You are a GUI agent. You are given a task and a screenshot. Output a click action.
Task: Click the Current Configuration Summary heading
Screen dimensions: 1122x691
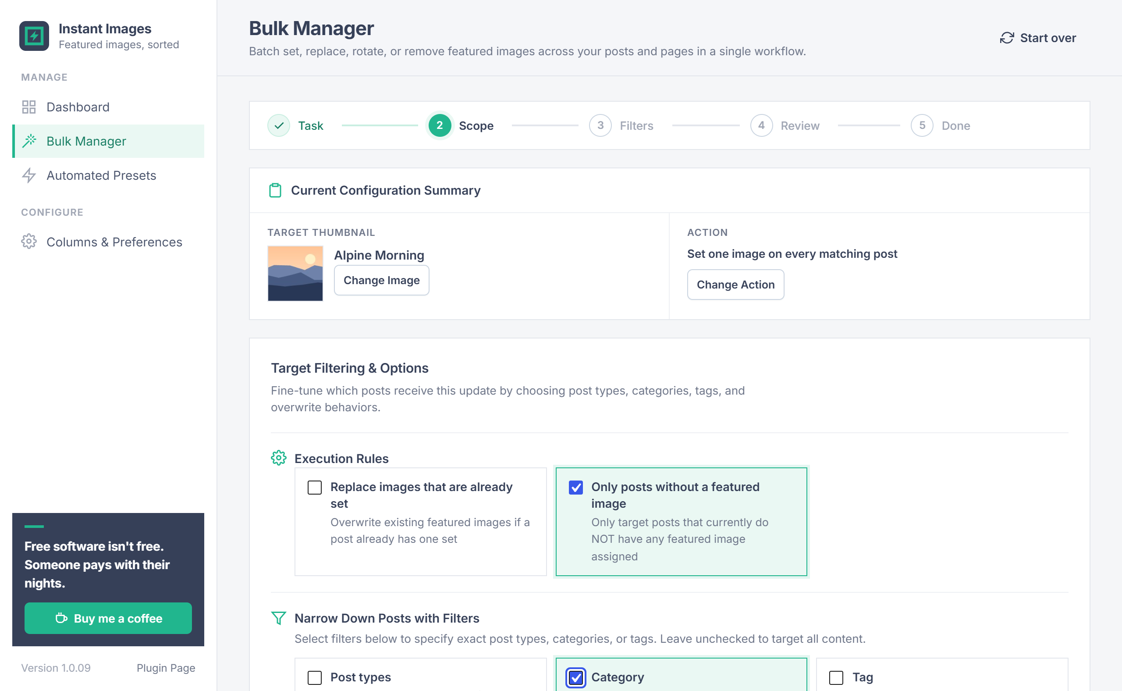(386, 190)
